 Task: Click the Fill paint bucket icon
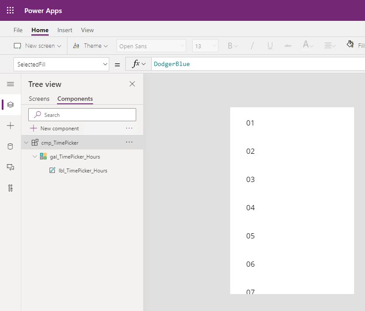click(x=350, y=44)
